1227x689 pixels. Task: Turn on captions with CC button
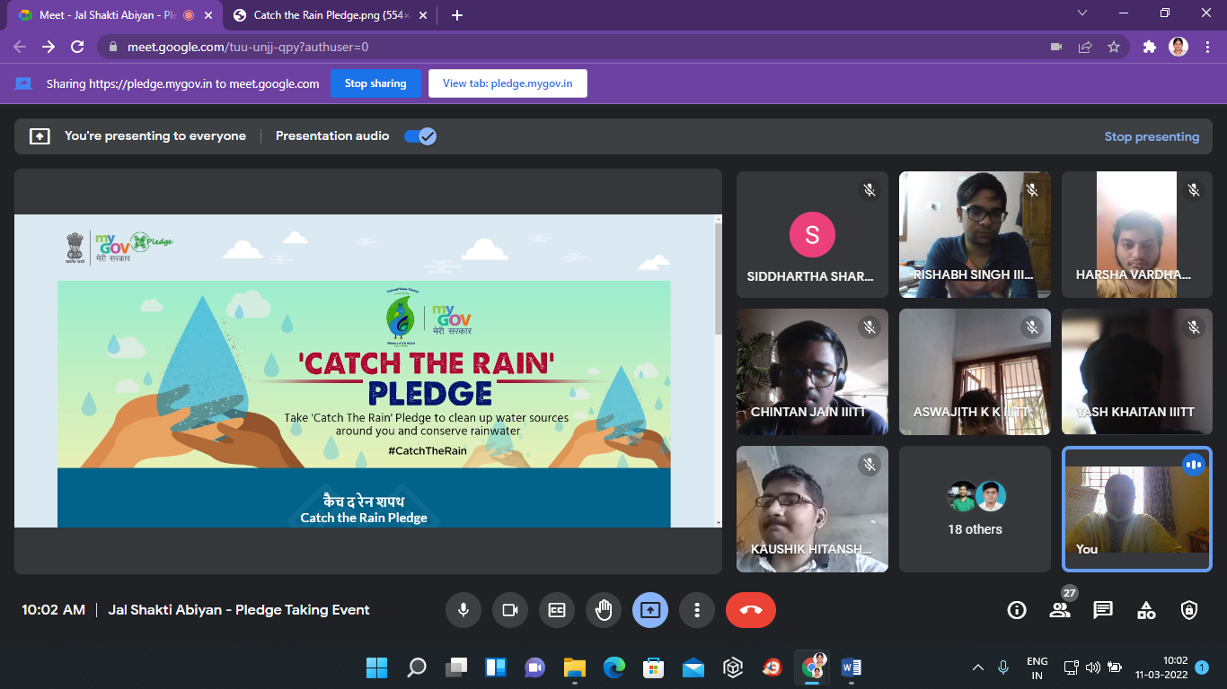(x=557, y=610)
